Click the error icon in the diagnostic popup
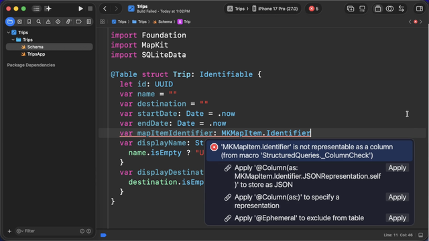 point(214,147)
